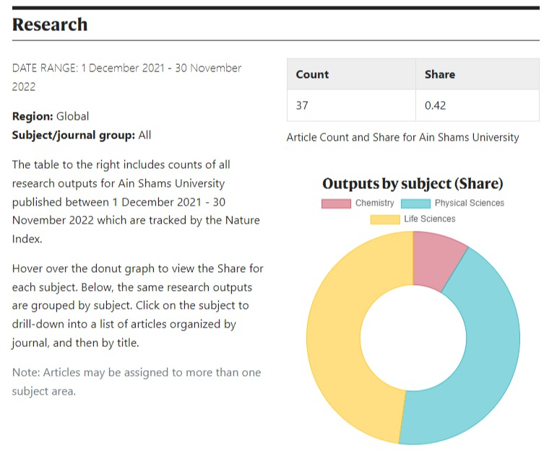Image resolution: width=544 pixels, height=461 pixels.
Task: Toggle the Life Sciences legend color box
Action: tap(385, 219)
